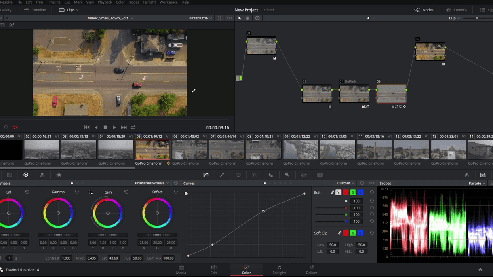This screenshot has height=277, width=493.
Task: Switch to the Edit page tab
Action: (x=214, y=269)
